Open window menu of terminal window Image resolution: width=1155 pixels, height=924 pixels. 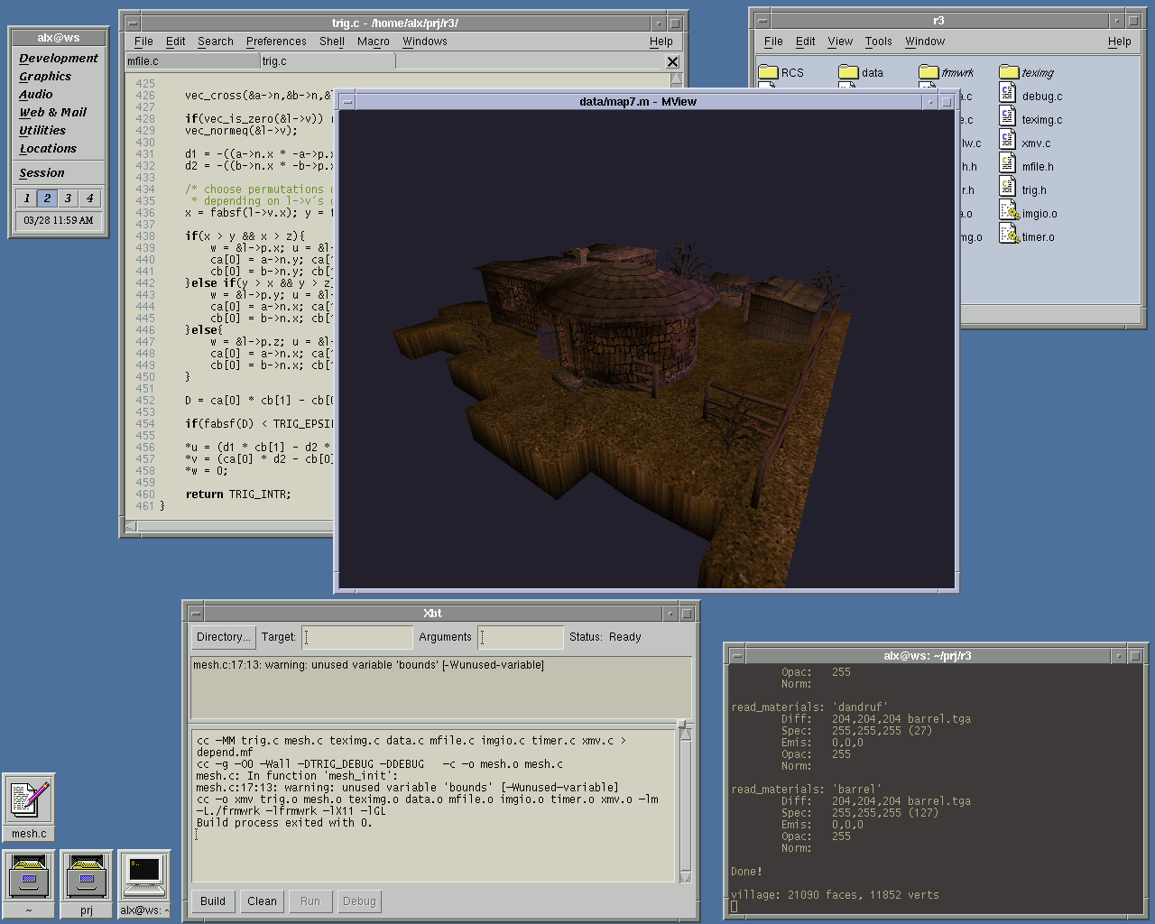[x=737, y=656]
